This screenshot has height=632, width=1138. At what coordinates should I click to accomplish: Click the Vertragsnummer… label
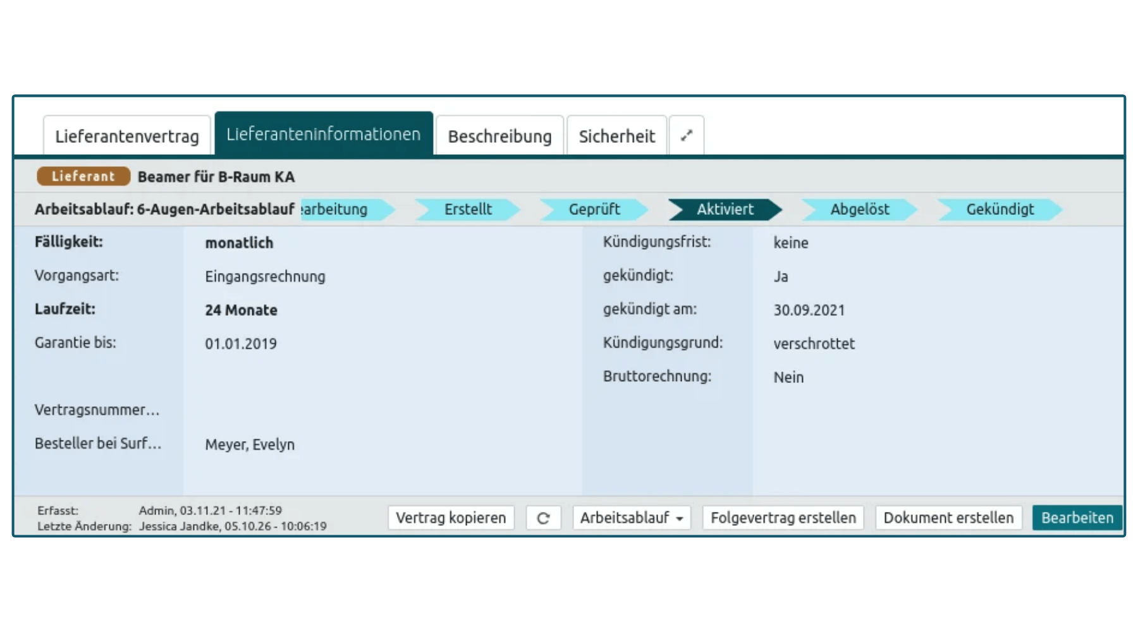click(x=97, y=410)
